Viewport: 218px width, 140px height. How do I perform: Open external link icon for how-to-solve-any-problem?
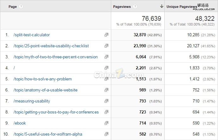106,79
